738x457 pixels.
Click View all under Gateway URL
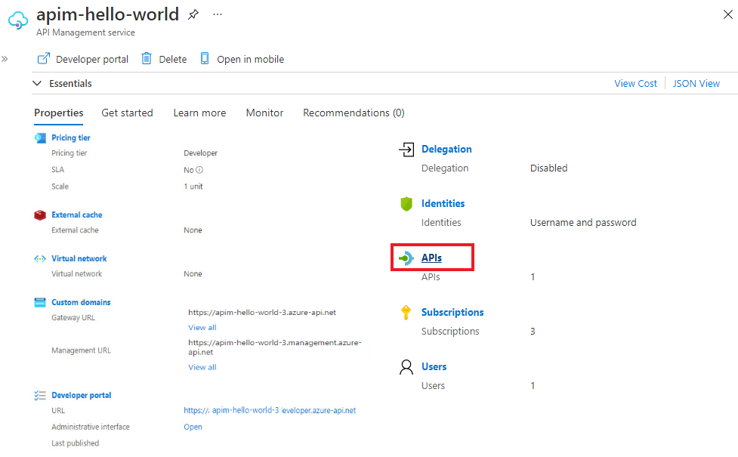click(x=202, y=328)
